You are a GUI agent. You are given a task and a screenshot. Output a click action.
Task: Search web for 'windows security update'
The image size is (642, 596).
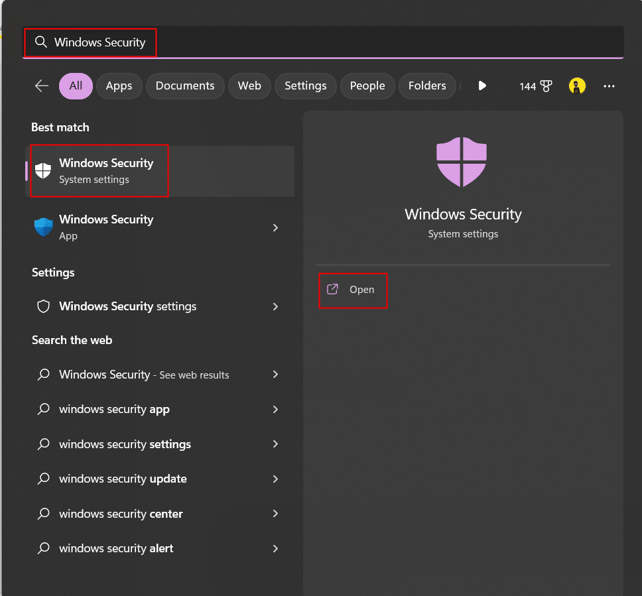click(x=160, y=479)
